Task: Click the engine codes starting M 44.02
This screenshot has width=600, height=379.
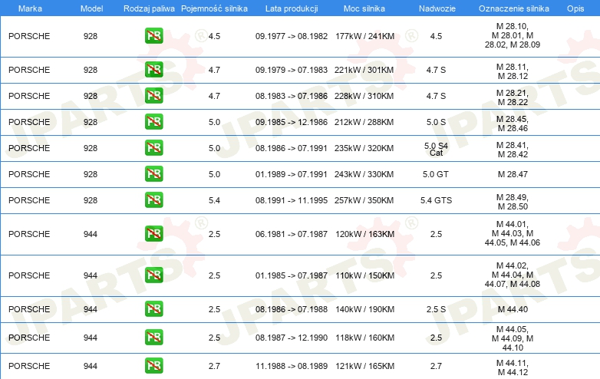Action: pos(513,275)
